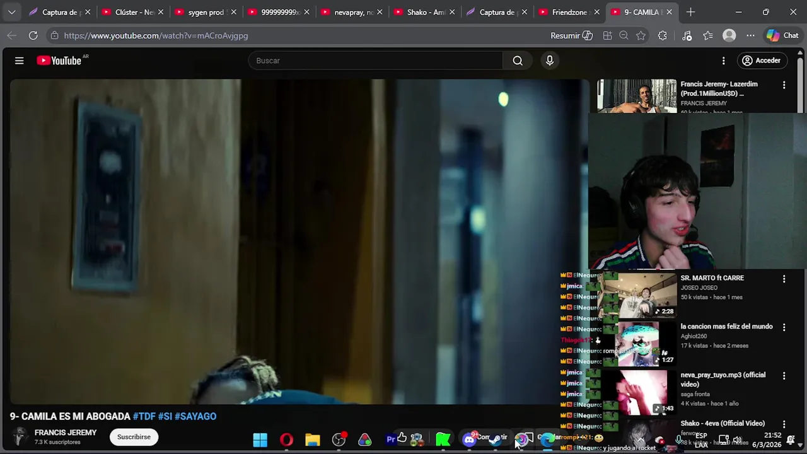Open options for la cancion mas feliz
This screenshot has height=454, width=807.
point(784,327)
